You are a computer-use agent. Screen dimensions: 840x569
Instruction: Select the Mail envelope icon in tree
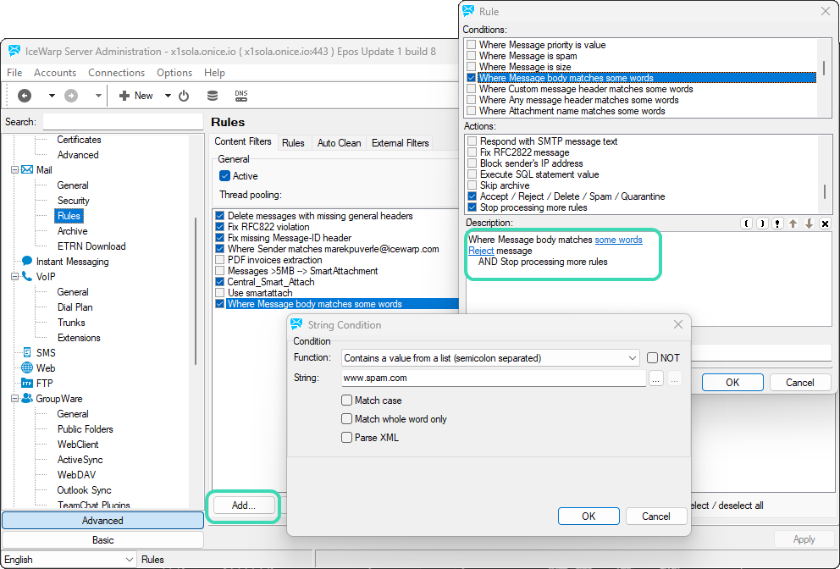tap(27, 170)
